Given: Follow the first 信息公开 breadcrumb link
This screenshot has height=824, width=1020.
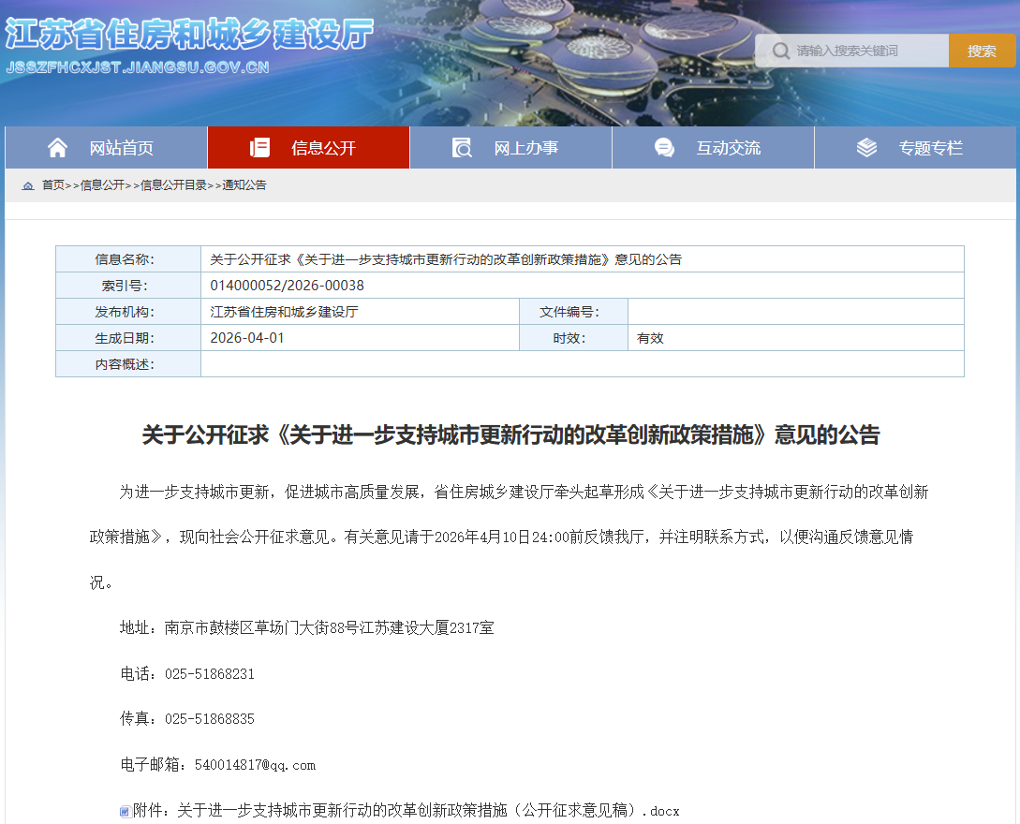Looking at the screenshot, I should click(x=102, y=185).
